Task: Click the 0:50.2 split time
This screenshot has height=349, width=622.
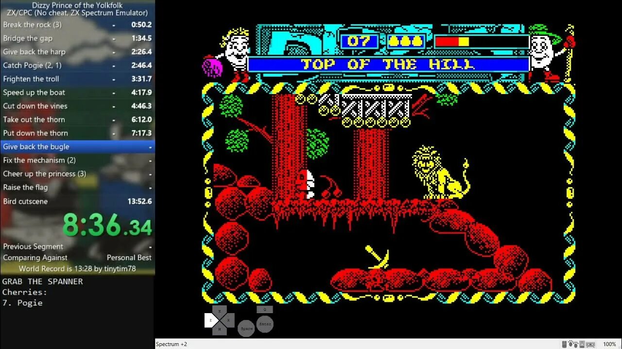Action: tap(141, 24)
